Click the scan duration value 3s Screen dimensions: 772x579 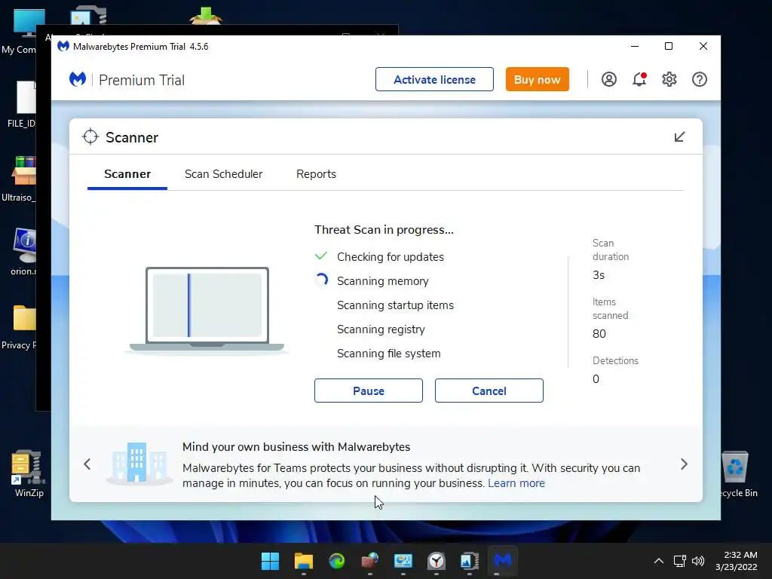(599, 274)
